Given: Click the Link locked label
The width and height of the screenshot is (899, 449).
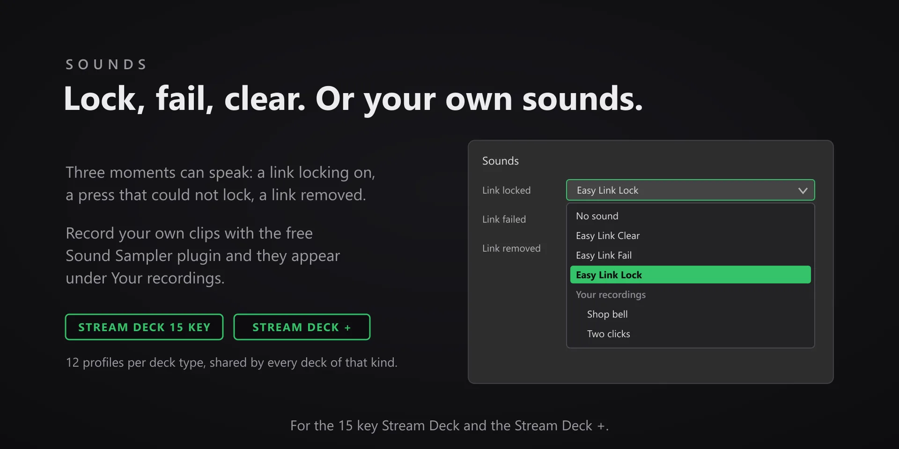Looking at the screenshot, I should (507, 190).
